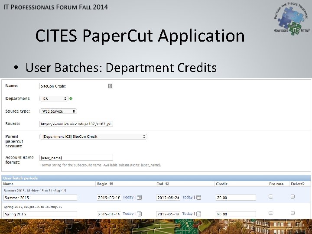Viewport: 312px width, 234px height.
Task: Click the Name field containing SiteCon Credit
Action: tap(76, 86)
